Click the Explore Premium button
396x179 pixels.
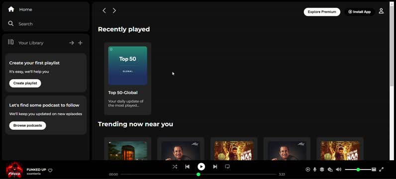[x=322, y=12]
